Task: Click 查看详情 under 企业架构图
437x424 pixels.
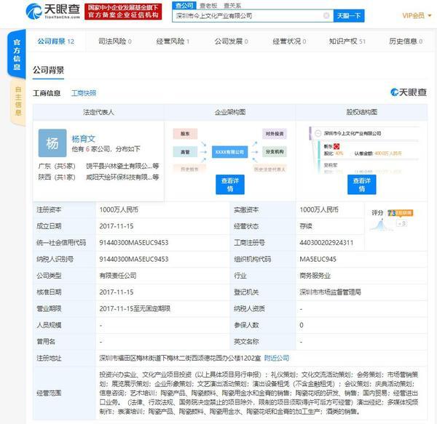Action: coord(230,185)
